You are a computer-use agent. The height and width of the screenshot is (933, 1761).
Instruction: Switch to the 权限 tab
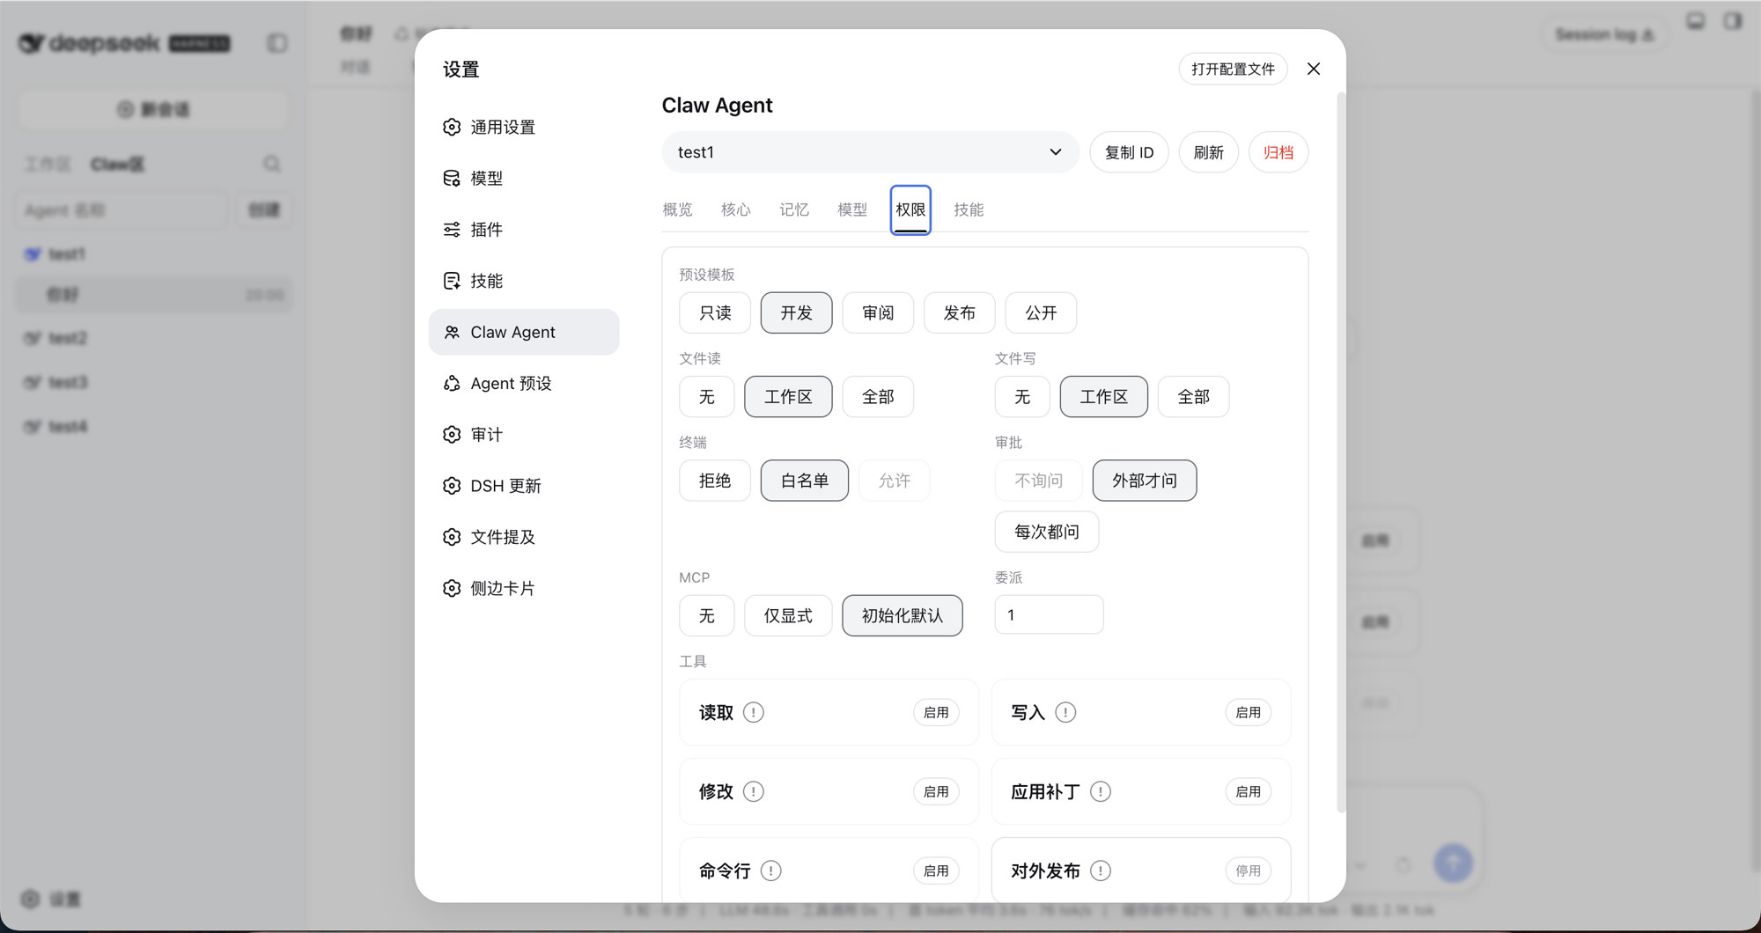tap(910, 209)
